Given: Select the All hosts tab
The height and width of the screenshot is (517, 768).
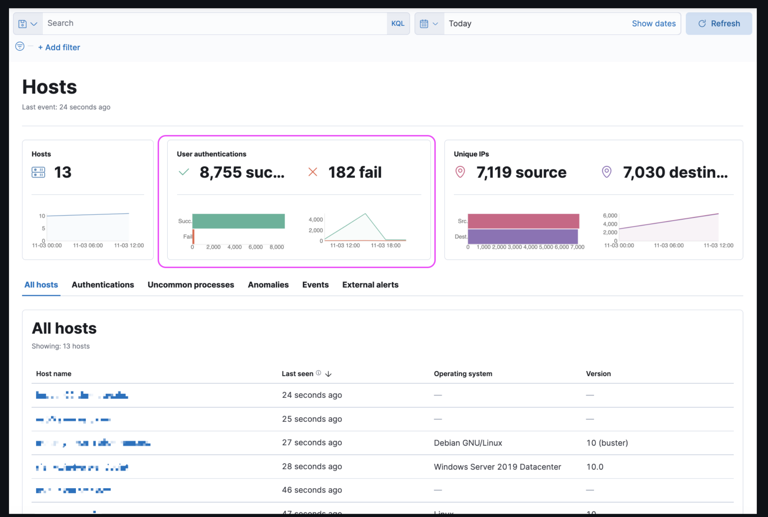Looking at the screenshot, I should click(x=41, y=285).
